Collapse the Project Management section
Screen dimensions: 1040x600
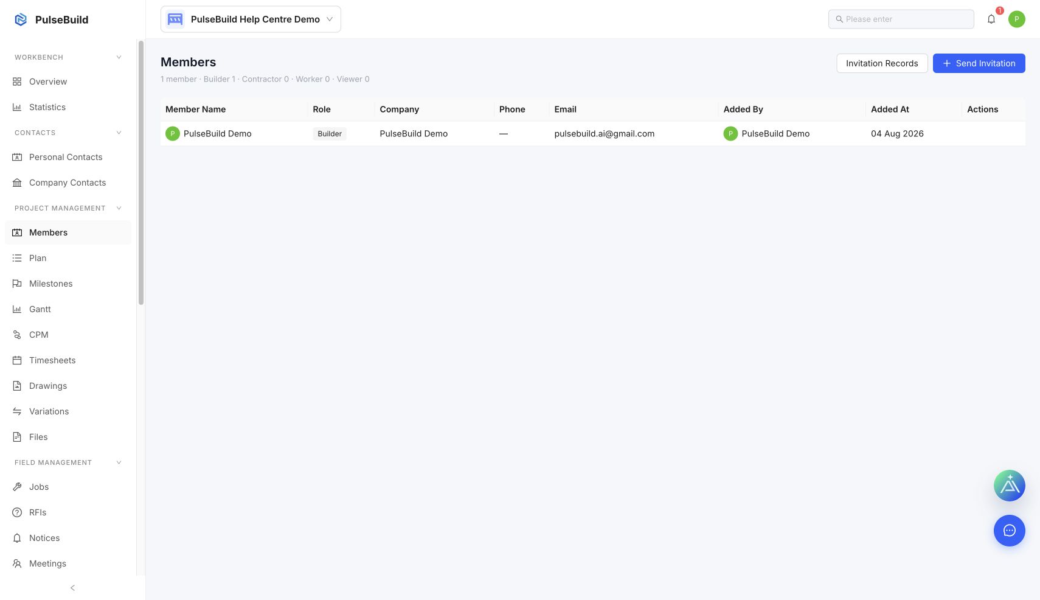pos(119,208)
